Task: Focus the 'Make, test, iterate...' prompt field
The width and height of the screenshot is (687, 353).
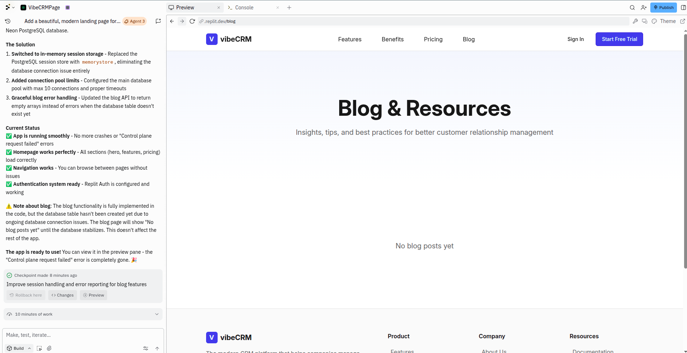Action: tap(83, 335)
